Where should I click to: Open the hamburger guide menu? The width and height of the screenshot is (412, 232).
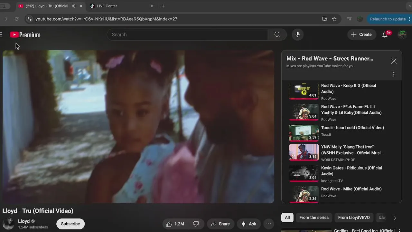point(1,34)
